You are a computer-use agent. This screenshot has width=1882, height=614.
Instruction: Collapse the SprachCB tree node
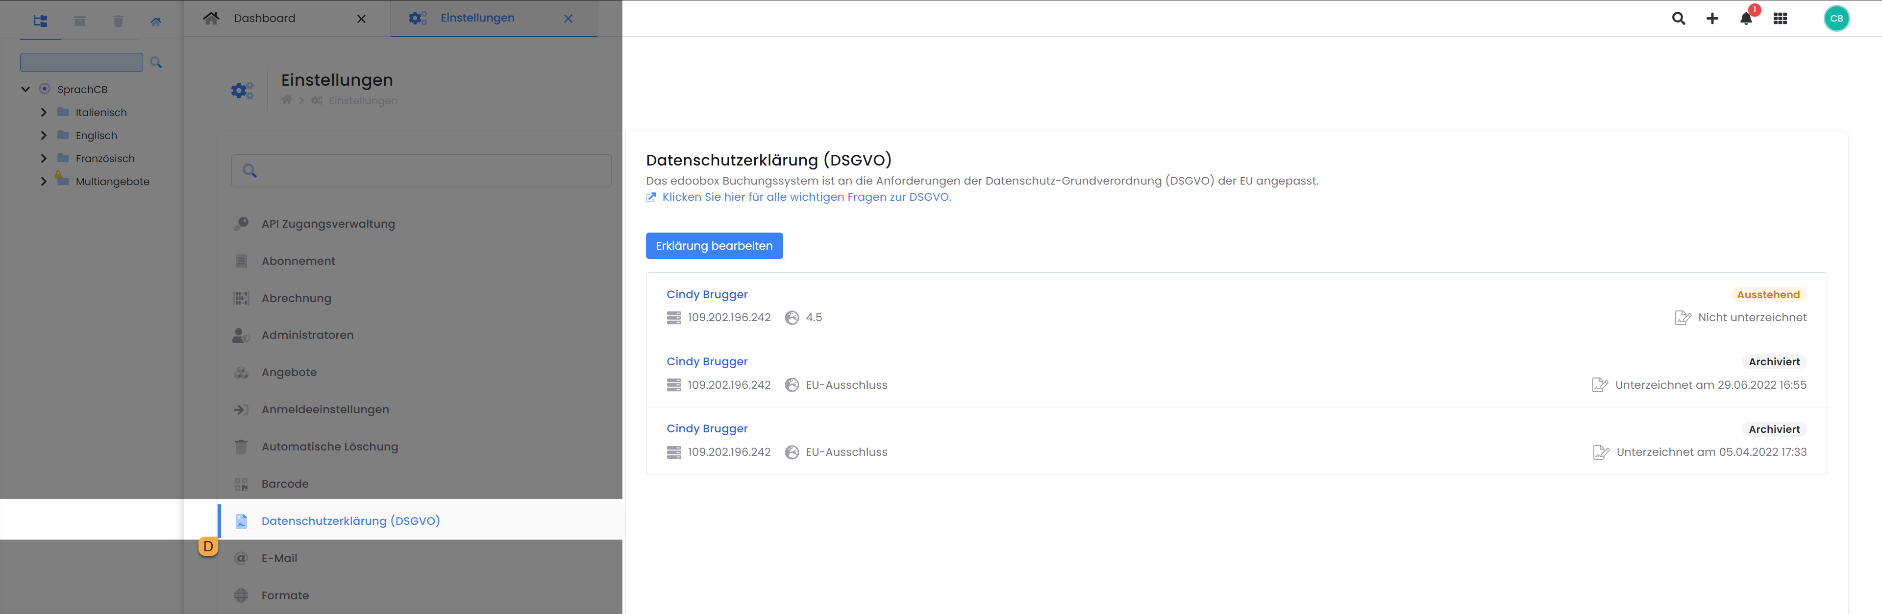(25, 89)
